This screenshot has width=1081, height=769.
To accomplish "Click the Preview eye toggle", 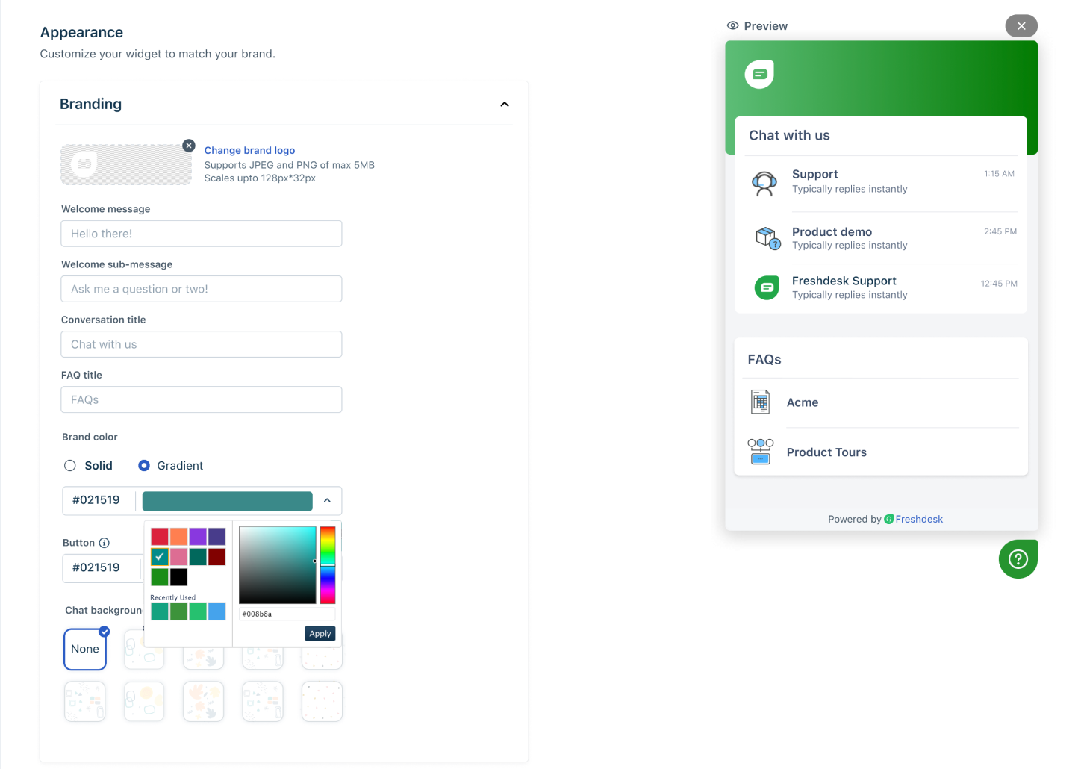I will 732,25.
